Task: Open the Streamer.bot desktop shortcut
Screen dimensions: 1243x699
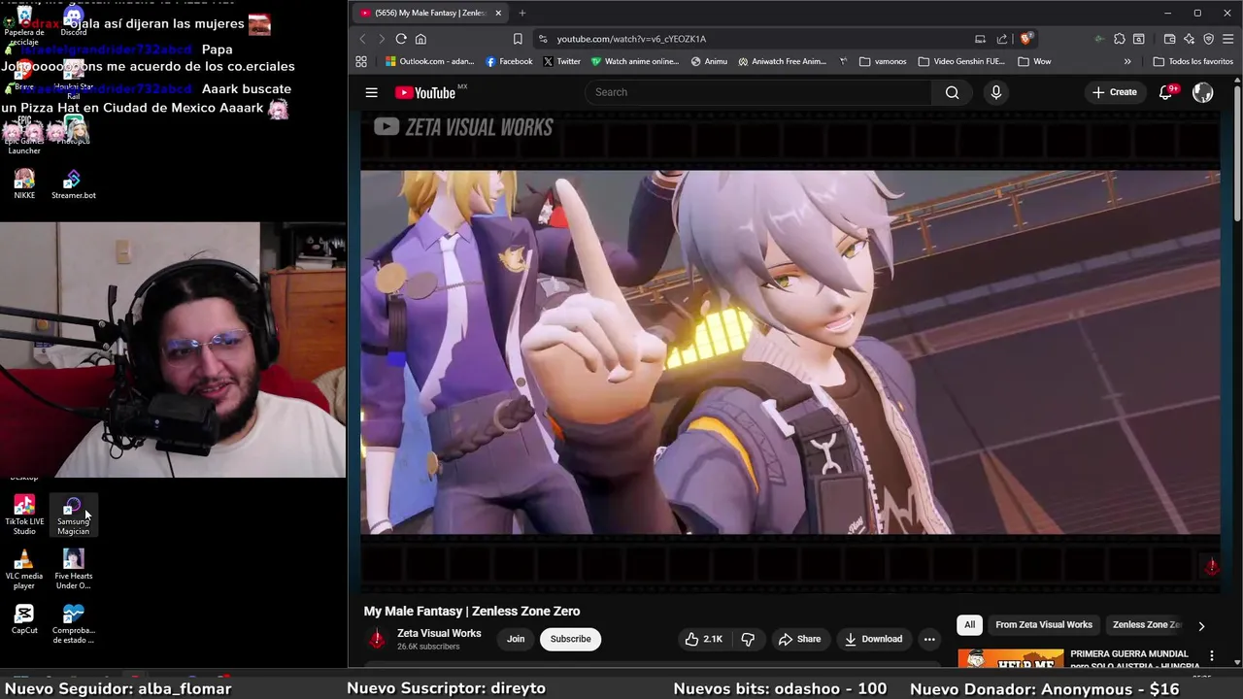Action: [74, 183]
